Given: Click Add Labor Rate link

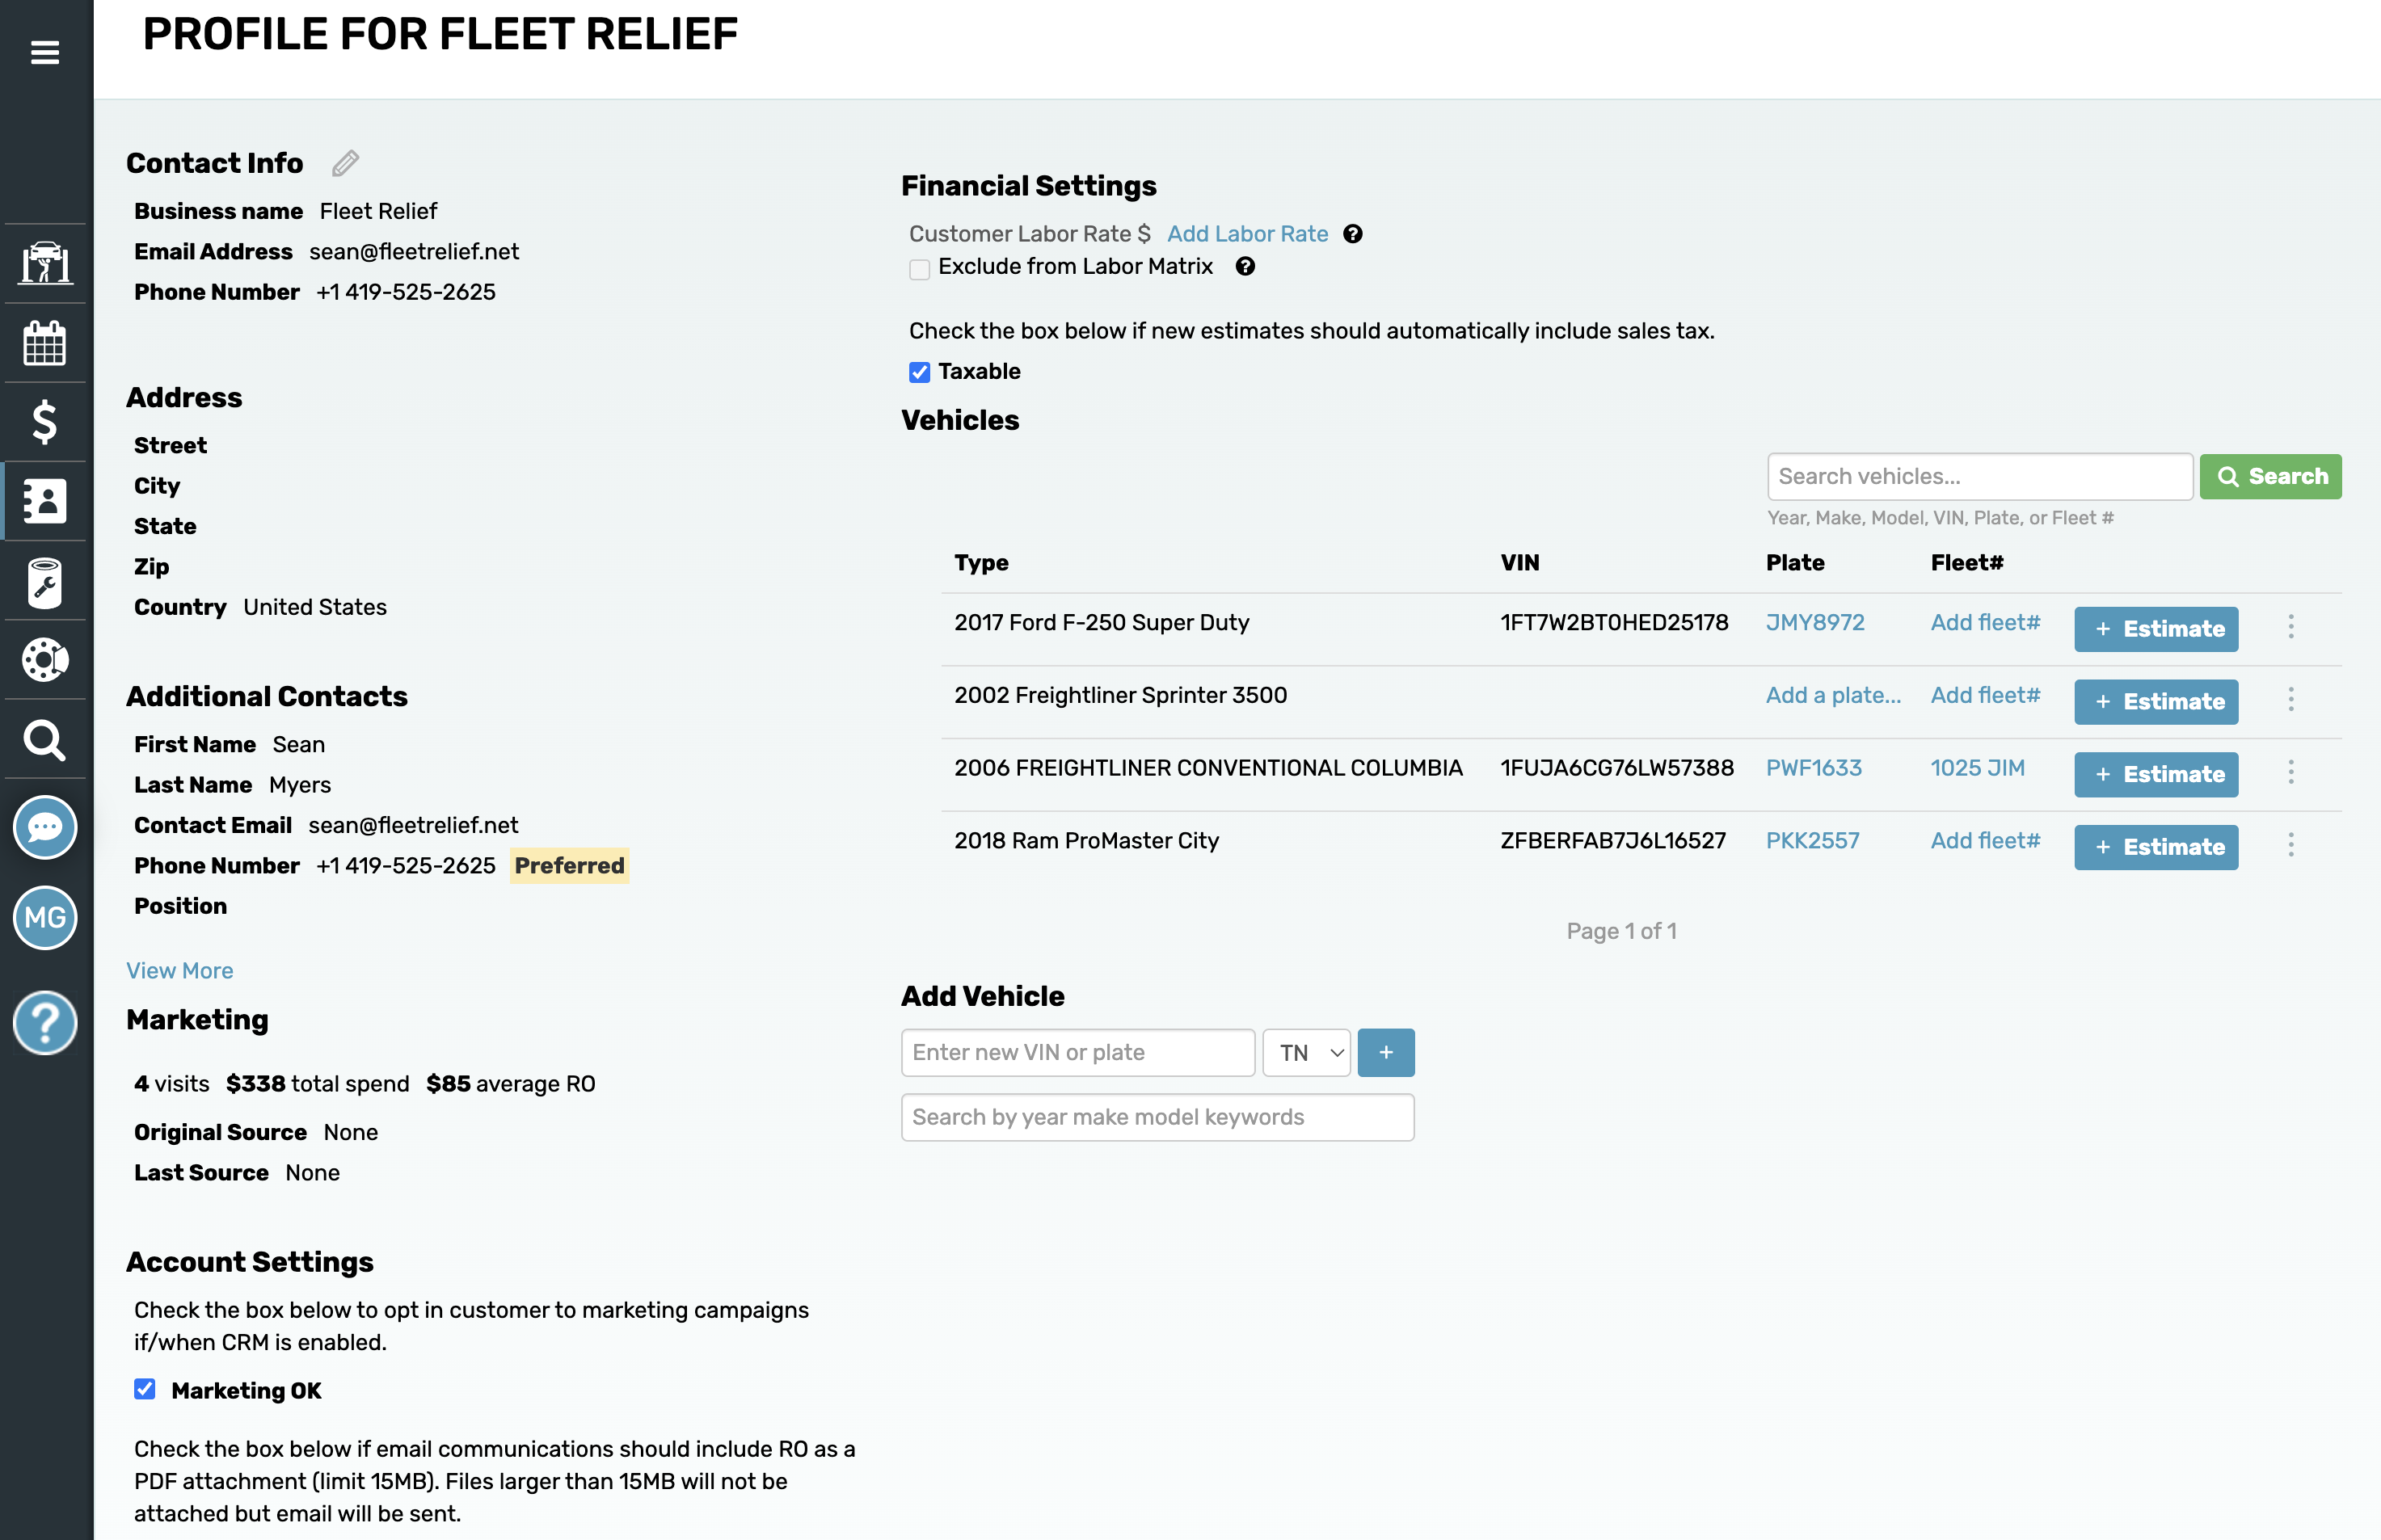Looking at the screenshot, I should pyautogui.click(x=1246, y=233).
